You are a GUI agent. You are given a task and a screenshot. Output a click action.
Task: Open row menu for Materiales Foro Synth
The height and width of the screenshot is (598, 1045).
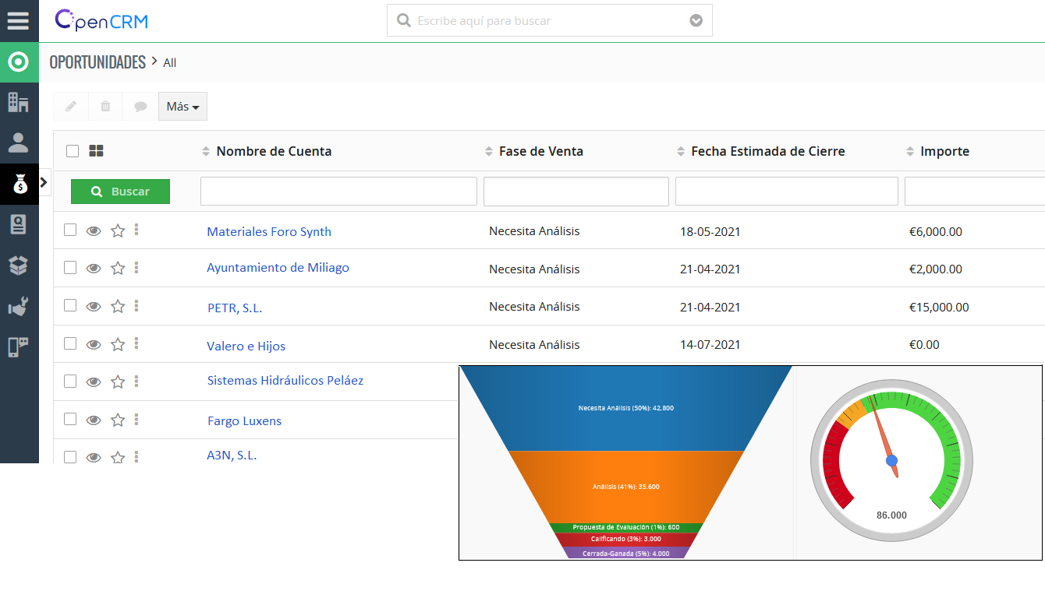tap(136, 229)
